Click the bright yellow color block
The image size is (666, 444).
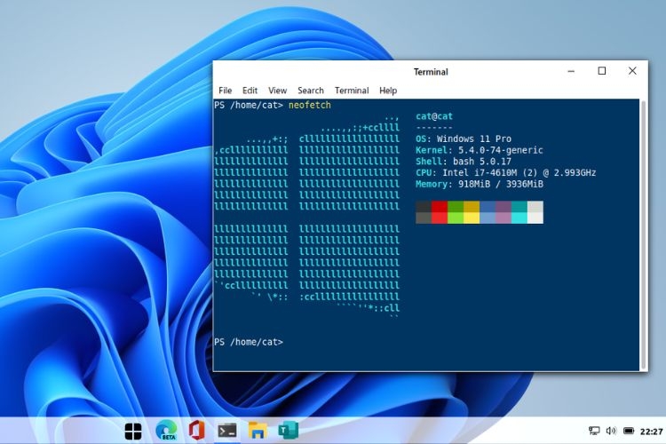coord(472,218)
